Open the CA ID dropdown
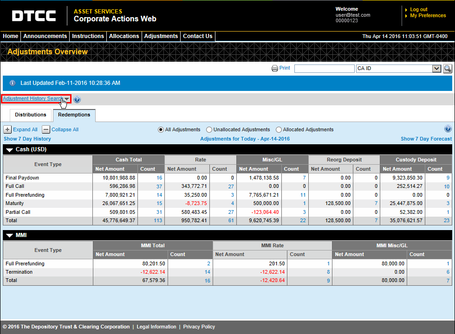Viewport: 455px width, 334px height. pyautogui.click(x=436, y=69)
